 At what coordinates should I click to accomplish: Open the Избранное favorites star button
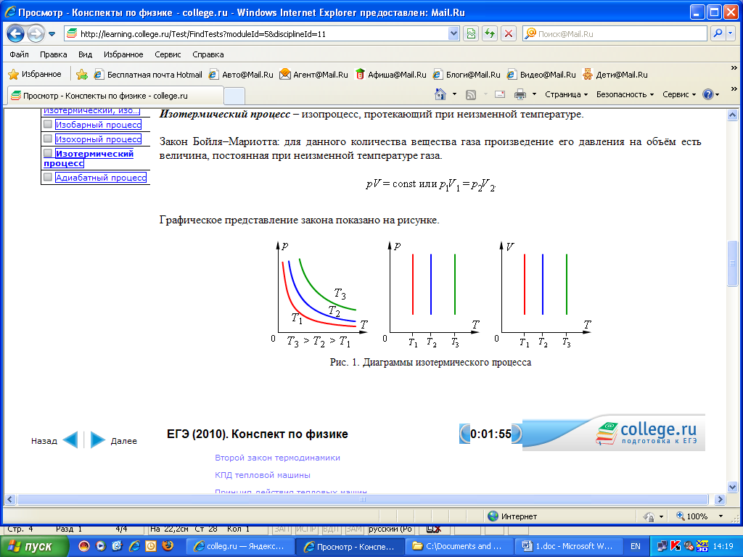click(x=35, y=75)
